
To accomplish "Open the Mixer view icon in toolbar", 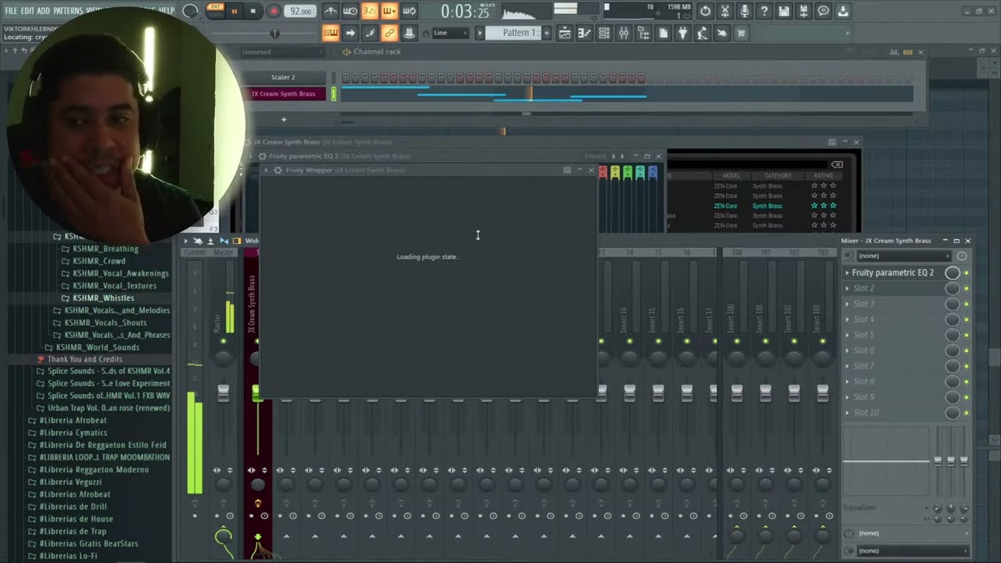I will [x=624, y=33].
